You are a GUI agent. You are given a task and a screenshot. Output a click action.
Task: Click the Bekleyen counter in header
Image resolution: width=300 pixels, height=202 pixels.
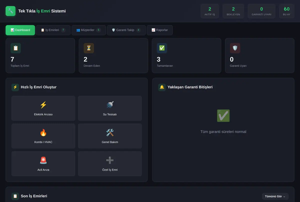point(233,11)
